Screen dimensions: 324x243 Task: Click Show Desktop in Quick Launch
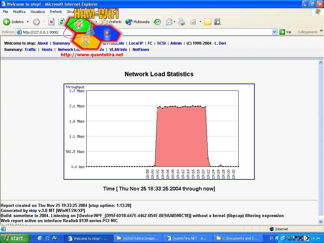40,238
